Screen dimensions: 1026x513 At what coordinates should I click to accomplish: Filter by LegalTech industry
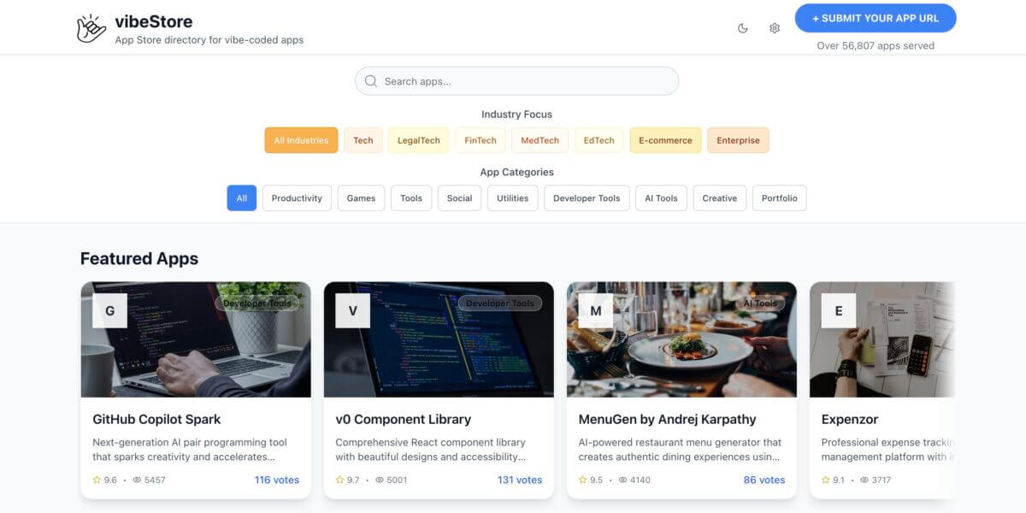coord(419,140)
